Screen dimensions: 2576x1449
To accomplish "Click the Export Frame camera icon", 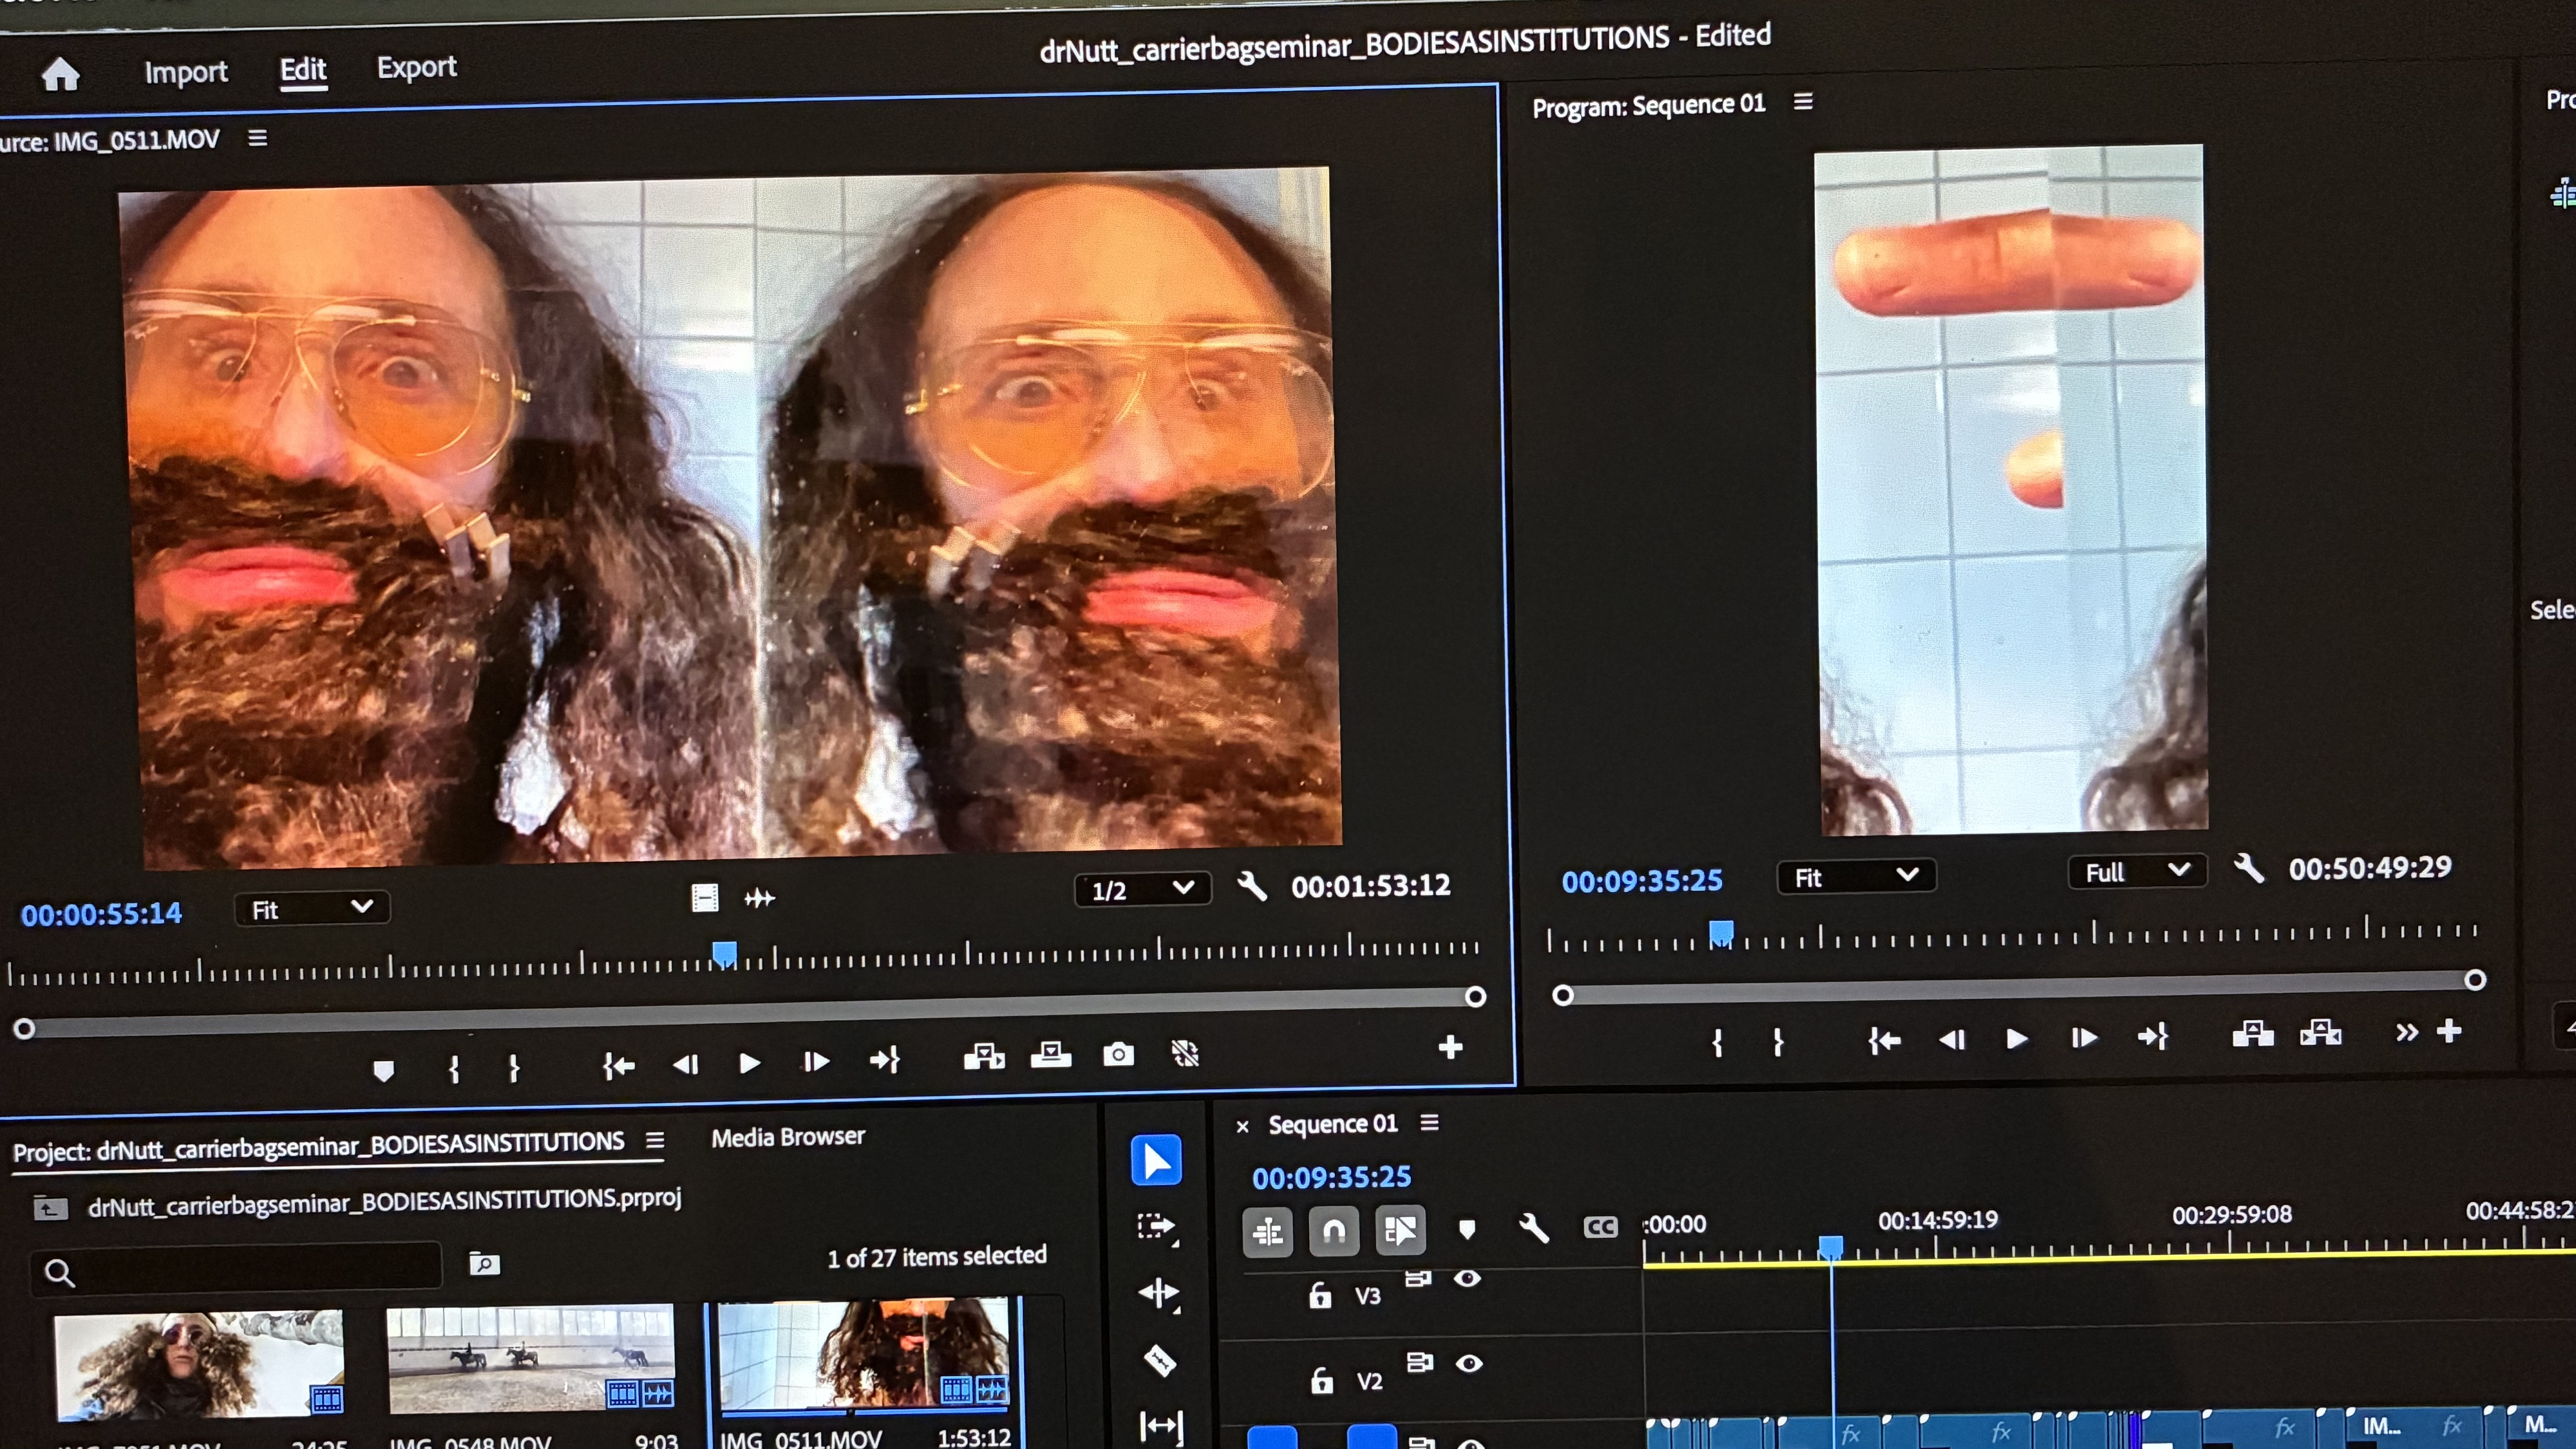I will pos(1118,1054).
